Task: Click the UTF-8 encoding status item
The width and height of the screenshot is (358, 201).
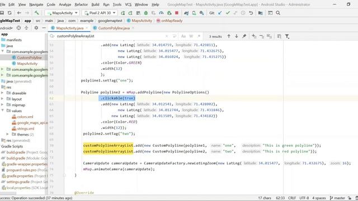Action: coord(304,198)
